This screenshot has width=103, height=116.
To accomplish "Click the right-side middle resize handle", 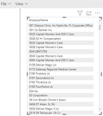I will pyautogui.click(x=101, y=74).
